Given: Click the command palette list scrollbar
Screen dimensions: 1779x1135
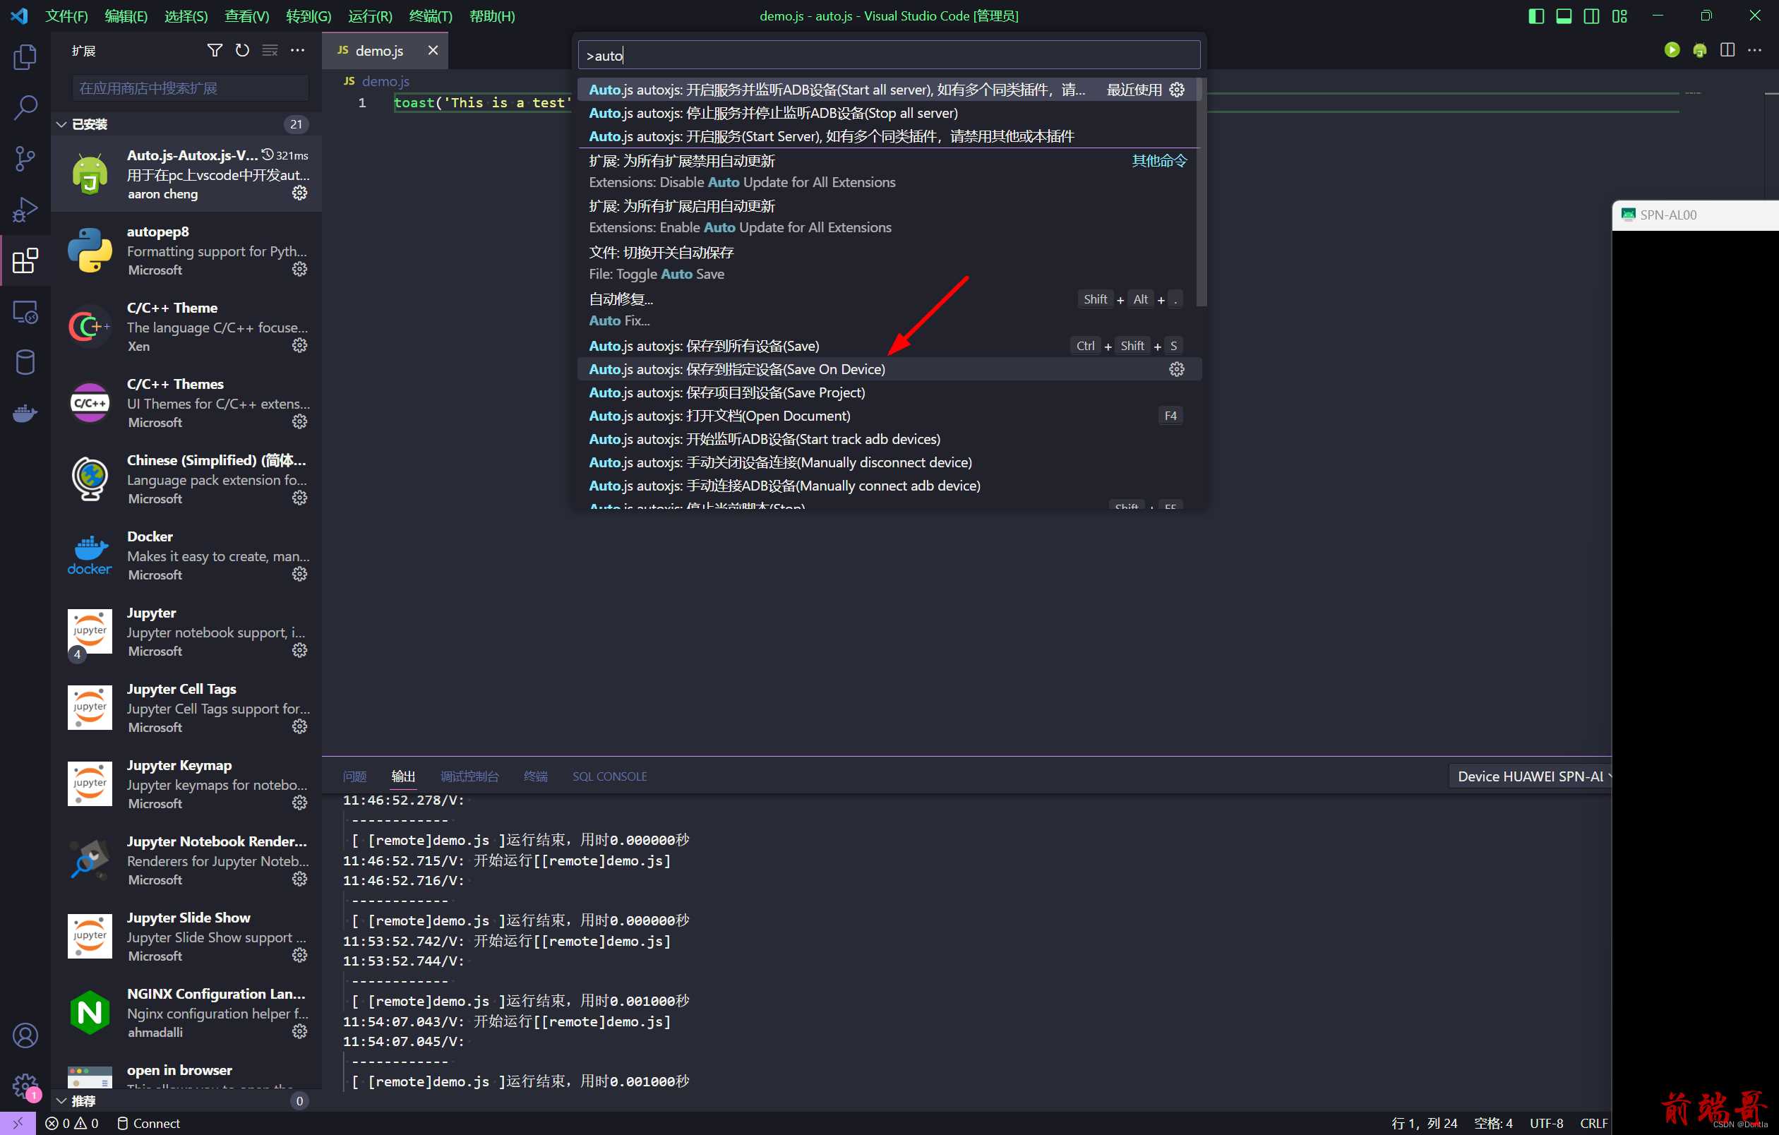Looking at the screenshot, I should point(1202,192).
